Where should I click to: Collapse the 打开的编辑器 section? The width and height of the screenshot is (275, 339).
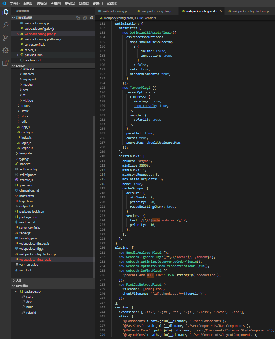pyautogui.click(x=53, y=18)
